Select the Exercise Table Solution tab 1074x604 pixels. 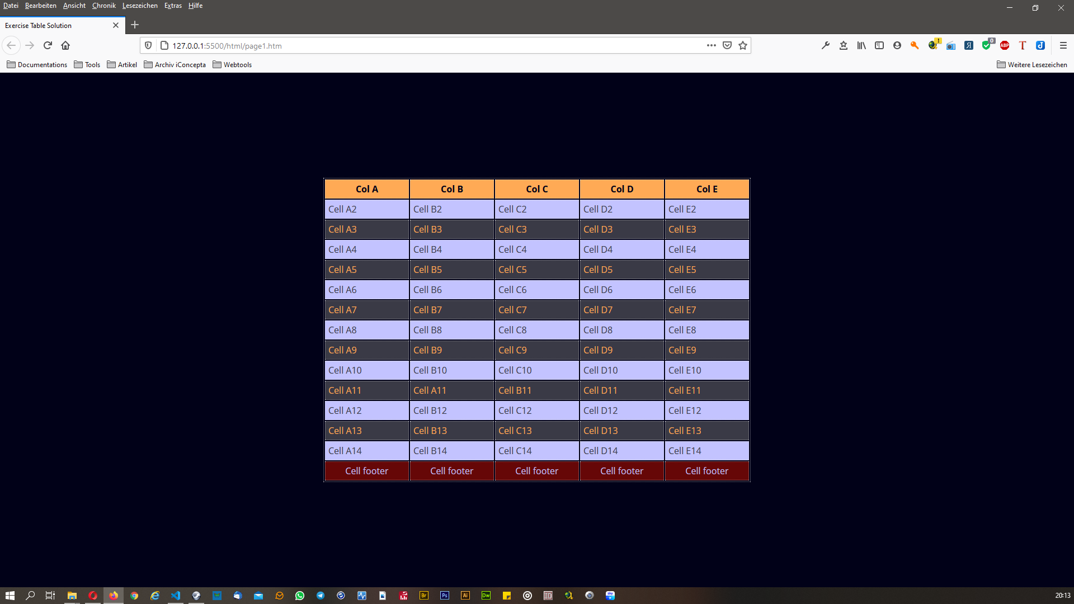pyautogui.click(x=56, y=25)
